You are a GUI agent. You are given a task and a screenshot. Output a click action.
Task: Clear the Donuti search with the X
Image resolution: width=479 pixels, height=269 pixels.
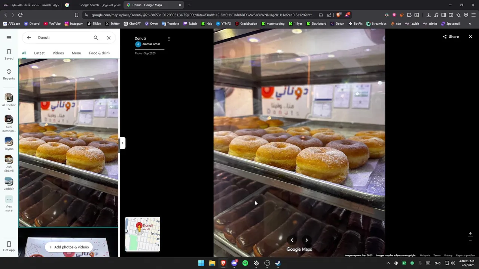109,38
